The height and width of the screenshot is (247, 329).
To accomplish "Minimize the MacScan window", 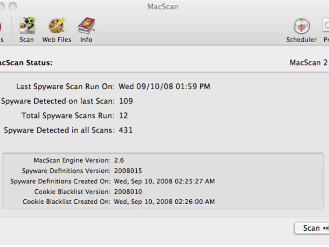I will pos(2,6).
